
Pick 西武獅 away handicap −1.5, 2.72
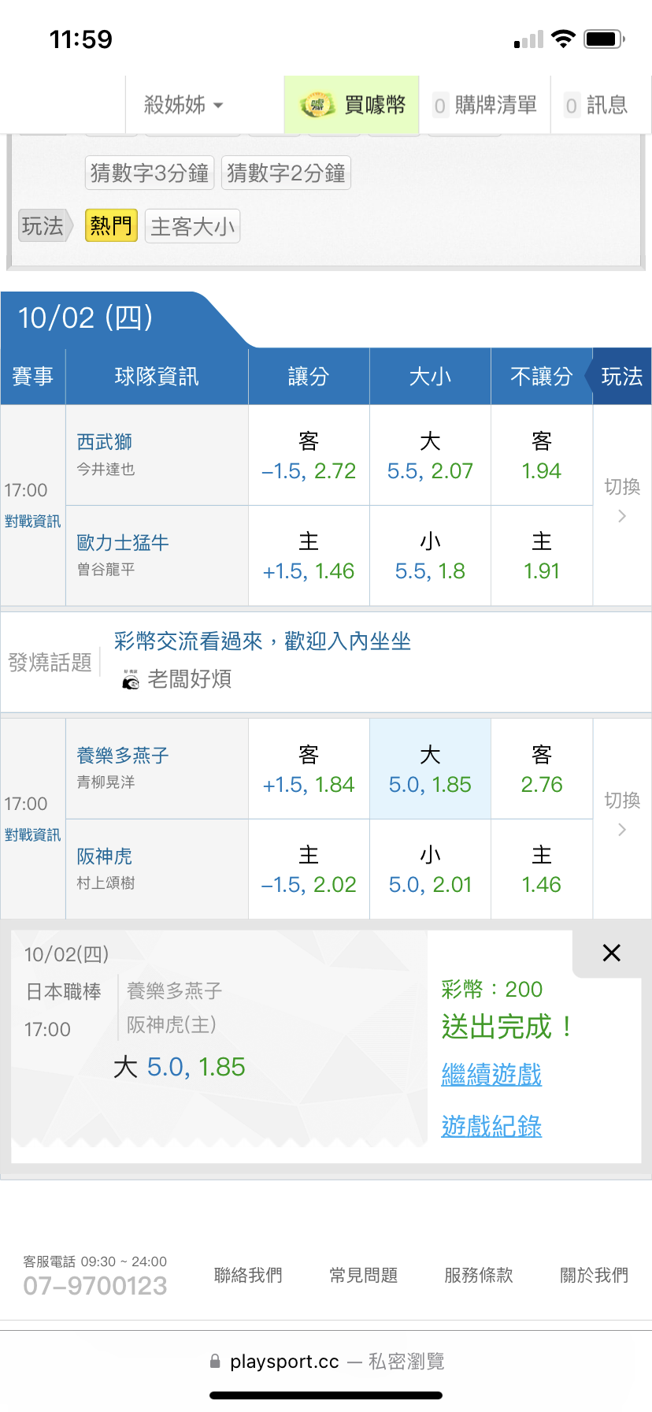(x=309, y=455)
